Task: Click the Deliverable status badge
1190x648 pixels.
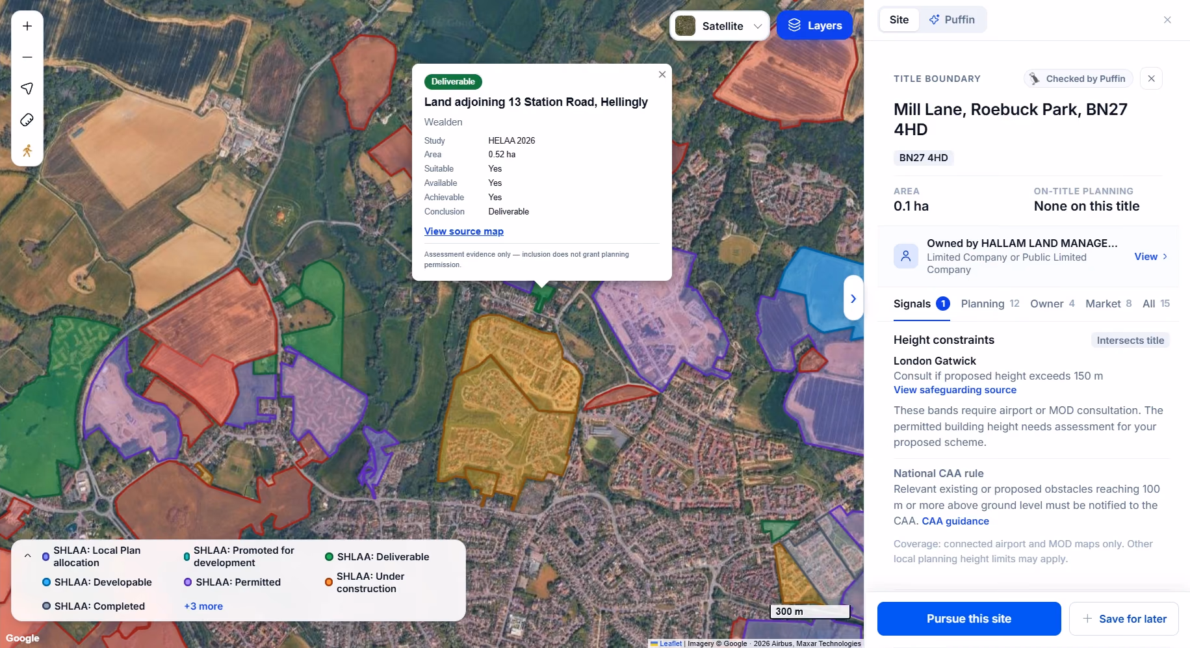Action: click(x=453, y=82)
